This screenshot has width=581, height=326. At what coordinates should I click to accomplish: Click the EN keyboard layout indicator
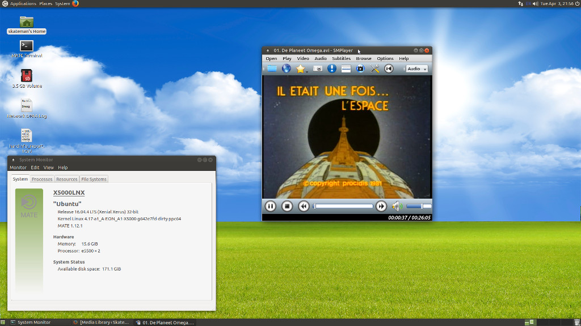tap(528, 4)
